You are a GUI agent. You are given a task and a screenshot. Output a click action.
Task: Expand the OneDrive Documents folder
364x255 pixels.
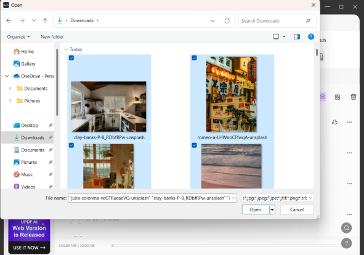[x=10, y=89]
